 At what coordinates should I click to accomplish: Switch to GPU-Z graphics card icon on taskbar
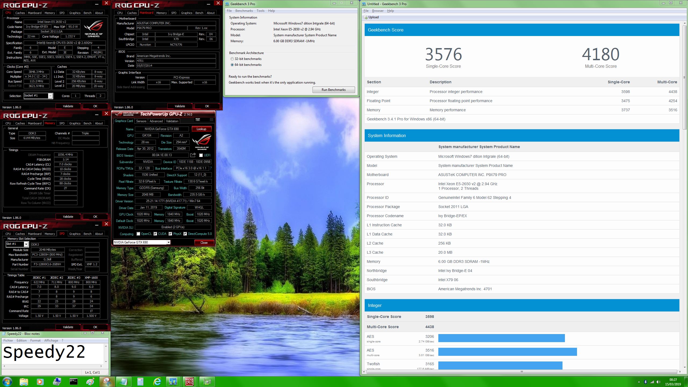coord(207,382)
